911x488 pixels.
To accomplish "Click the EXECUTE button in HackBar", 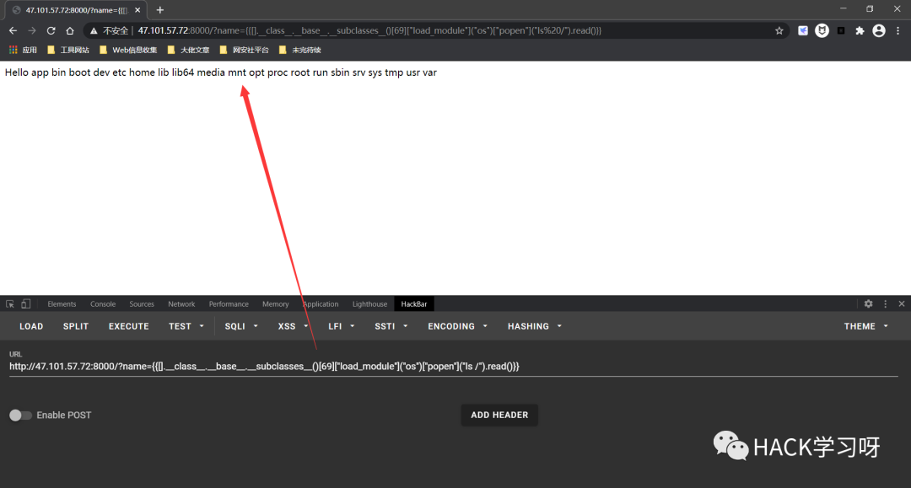I will click(128, 326).
